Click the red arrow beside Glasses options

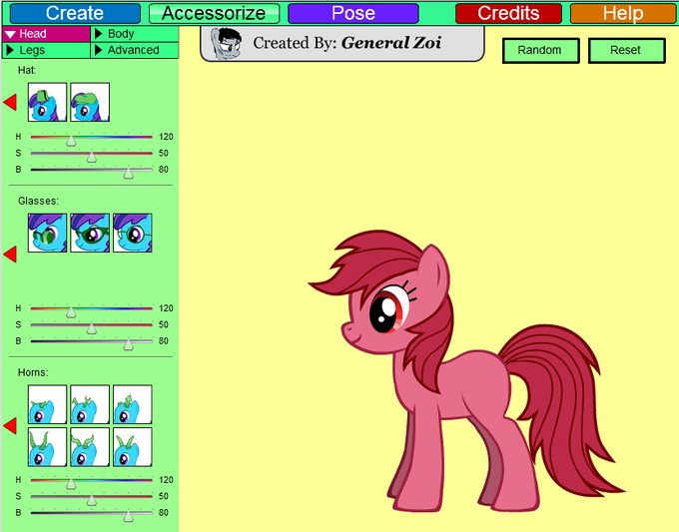click(x=10, y=254)
